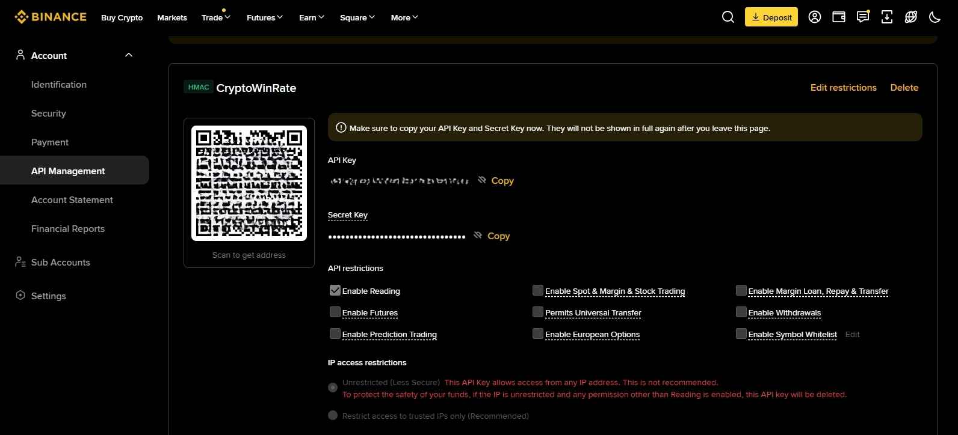Enable Spot & Margin & Stock Trading
958x435 pixels.
point(538,290)
